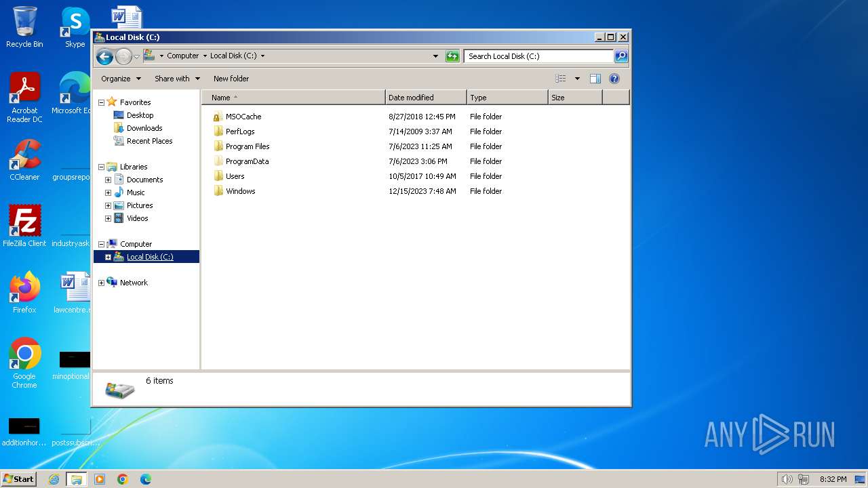The image size is (868, 488).
Task: Expand the Documents library node
Action: coord(108,180)
